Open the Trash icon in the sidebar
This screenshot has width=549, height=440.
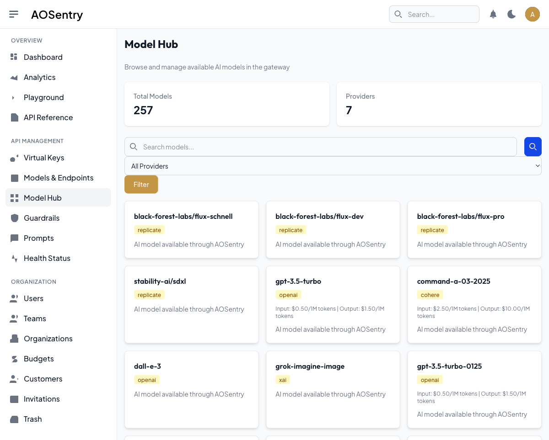[x=14, y=419]
